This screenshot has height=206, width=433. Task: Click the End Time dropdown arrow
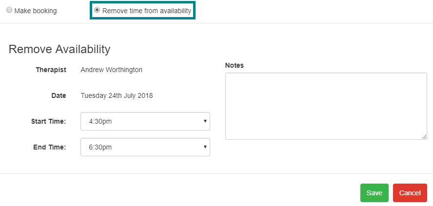point(205,147)
